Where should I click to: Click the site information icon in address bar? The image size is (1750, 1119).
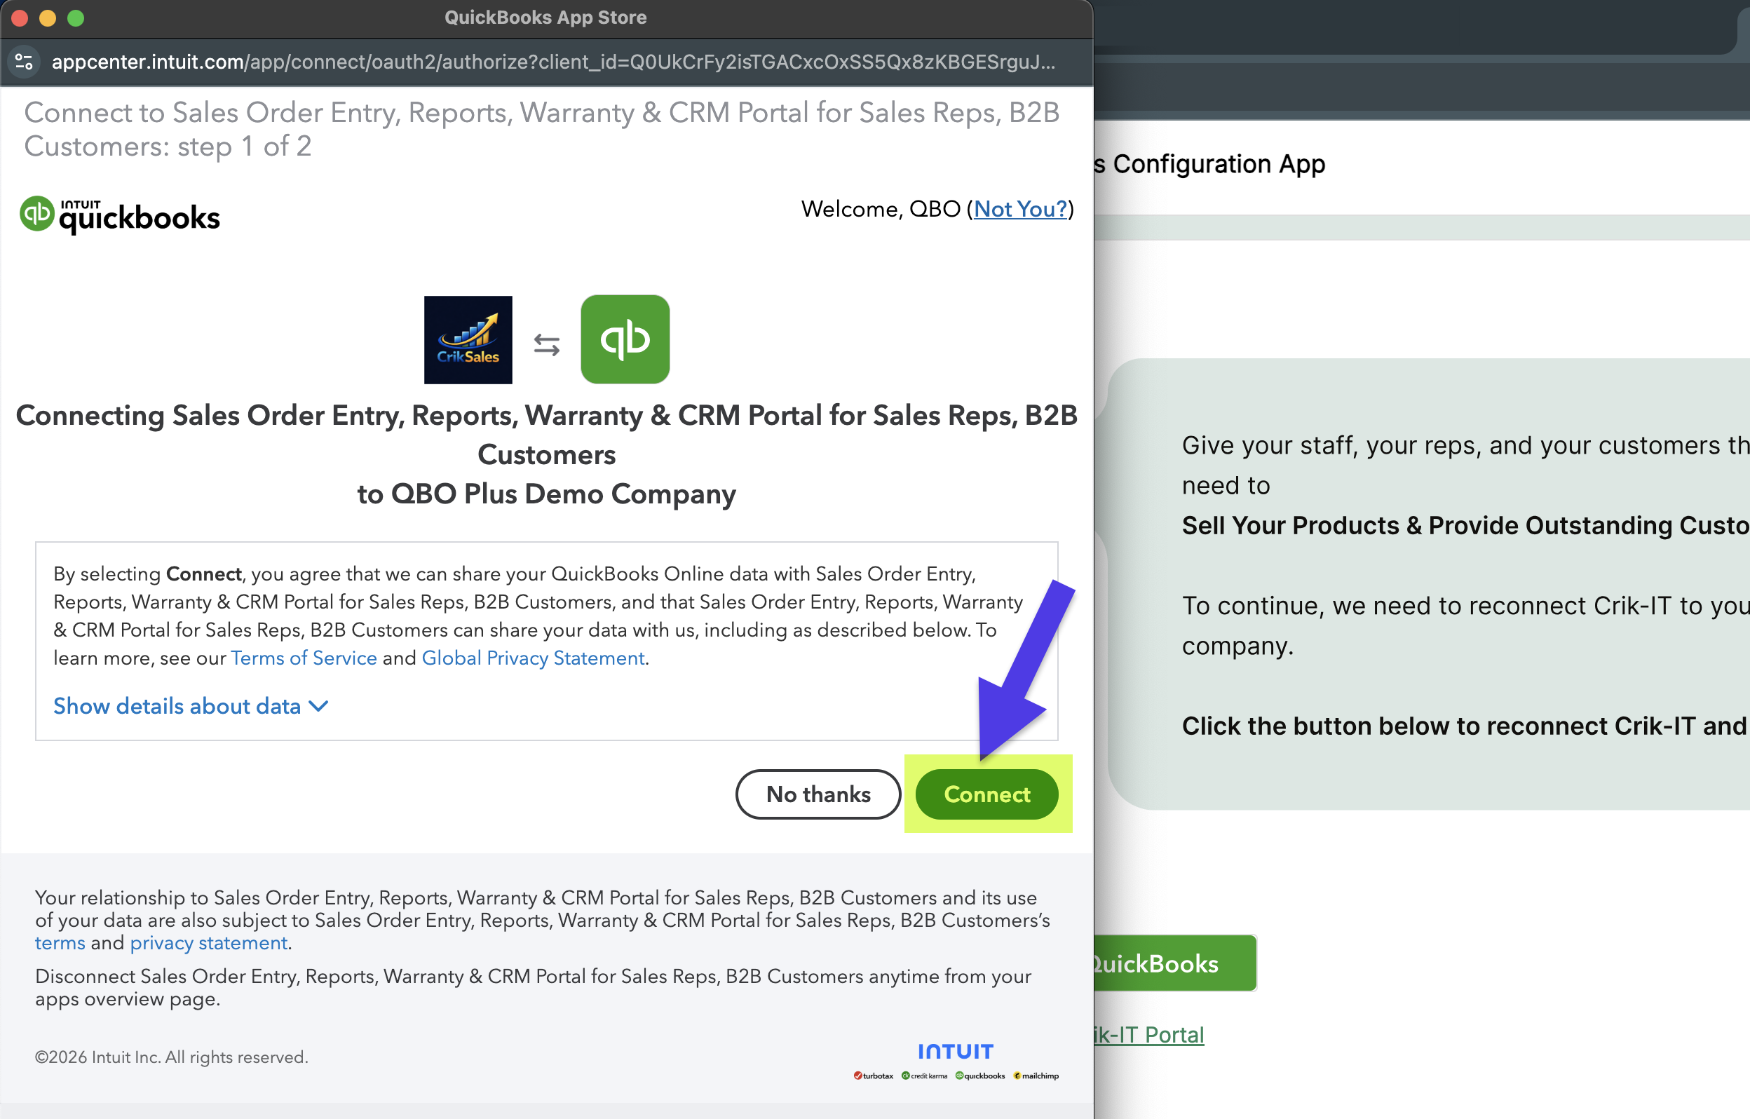click(x=25, y=62)
